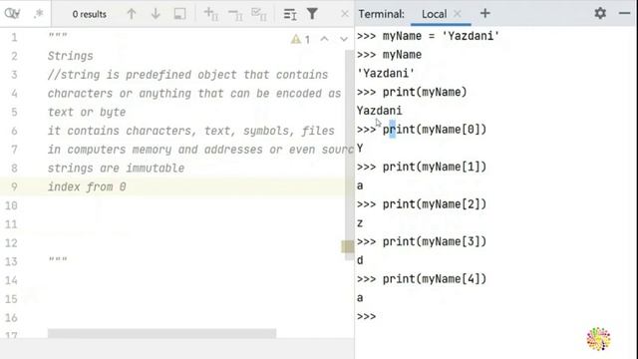Close the find bar

click(x=345, y=14)
